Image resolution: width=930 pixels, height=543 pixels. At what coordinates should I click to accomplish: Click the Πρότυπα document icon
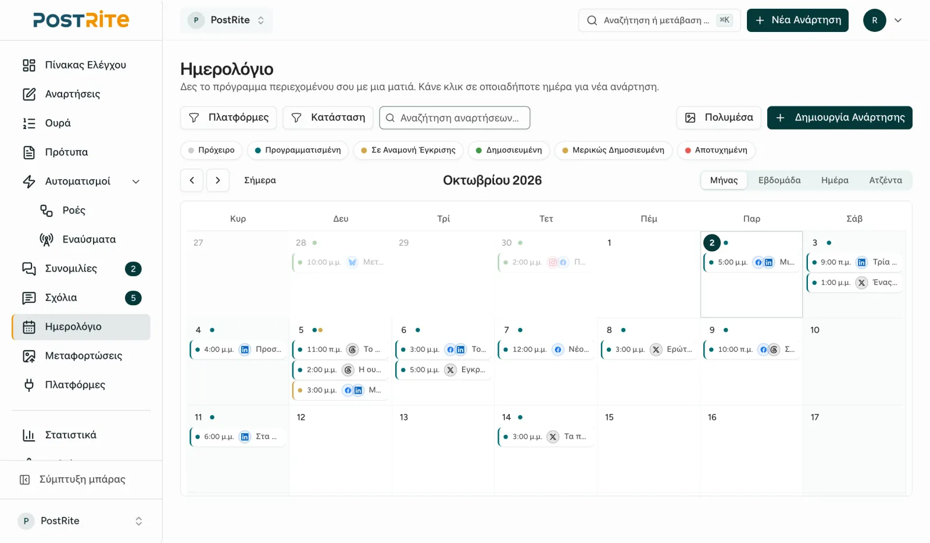tap(29, 152)
